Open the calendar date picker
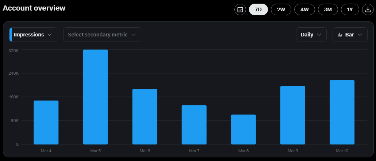 [240, 9]
